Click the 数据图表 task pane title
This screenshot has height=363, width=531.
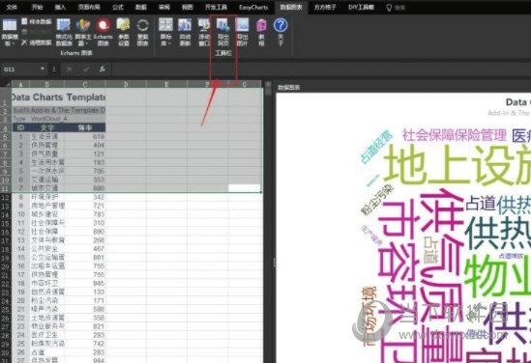point(289,88)
